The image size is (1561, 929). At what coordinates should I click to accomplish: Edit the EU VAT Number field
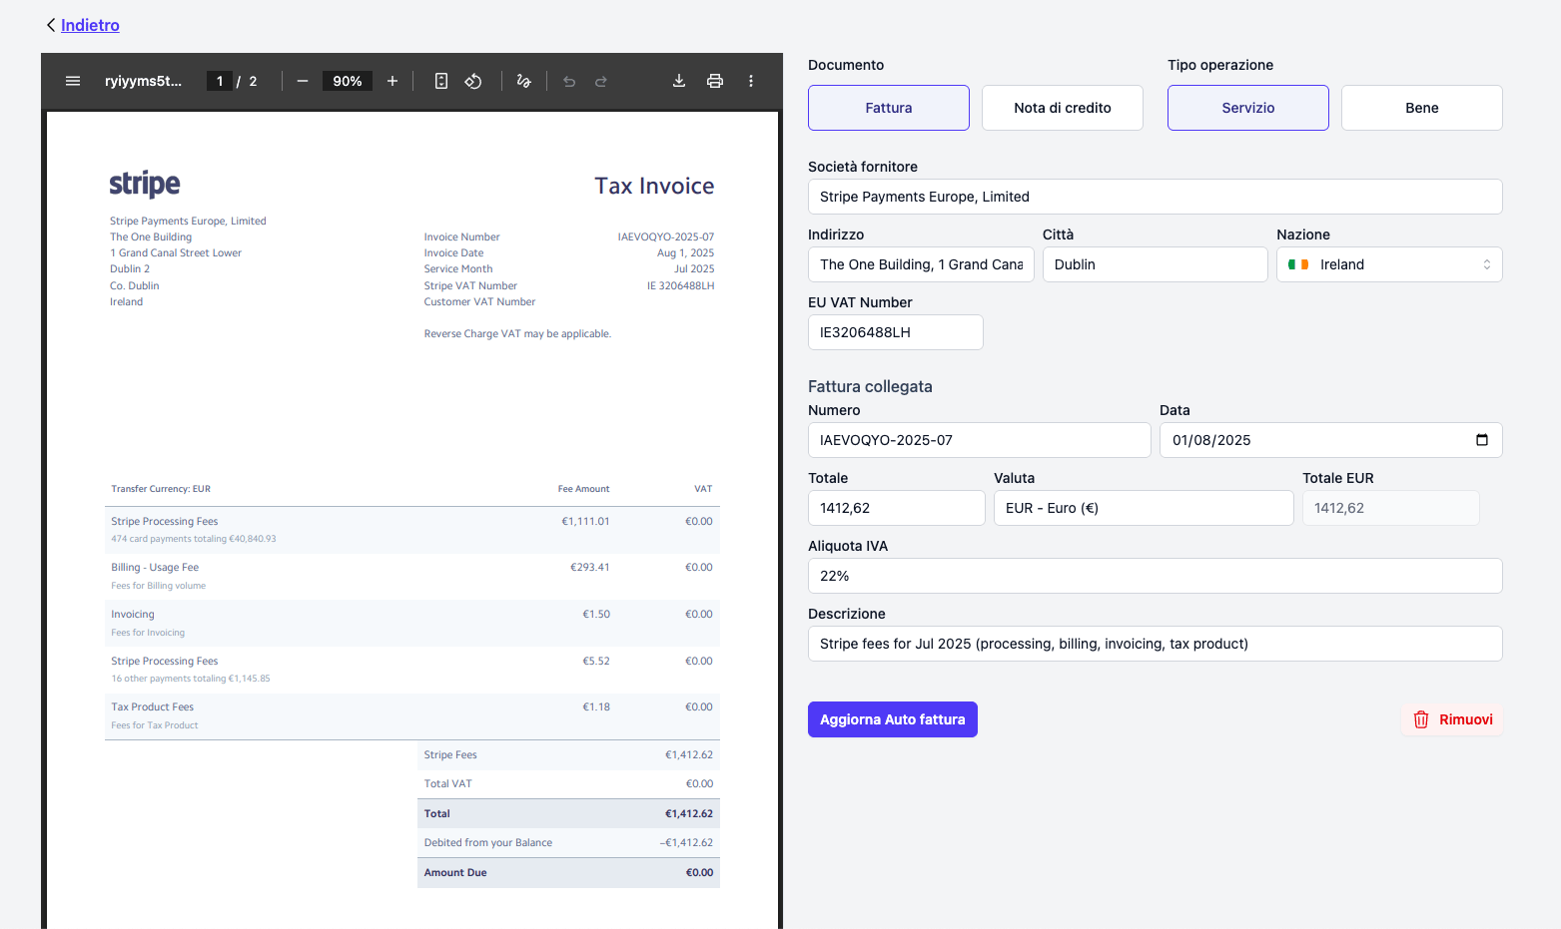pyautogui.click(x=896, y=332)
